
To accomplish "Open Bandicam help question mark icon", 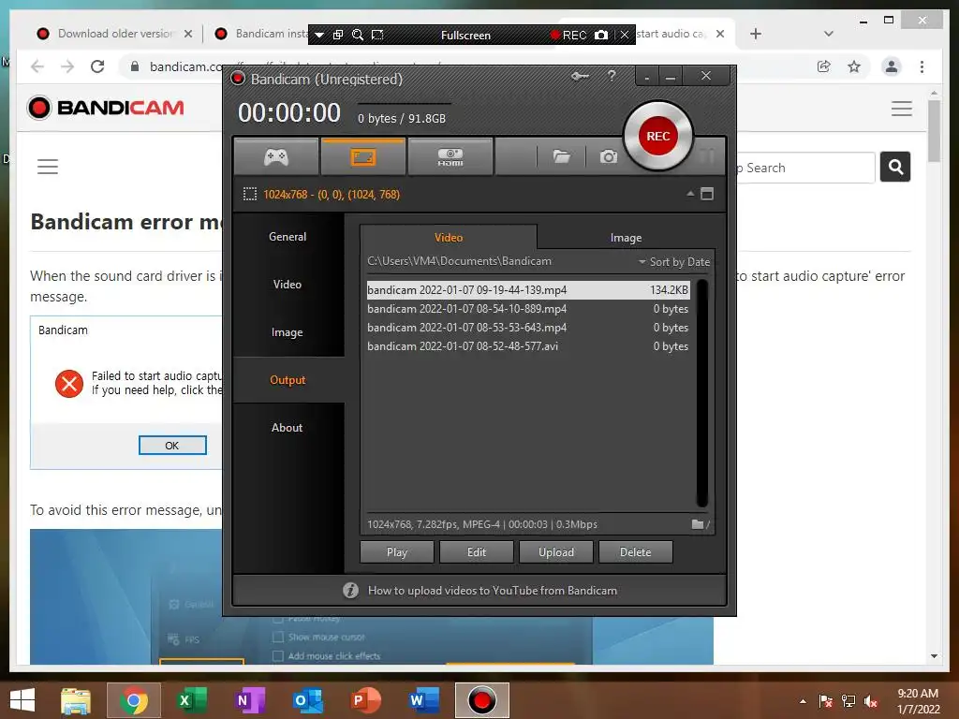I will (612, 76).
